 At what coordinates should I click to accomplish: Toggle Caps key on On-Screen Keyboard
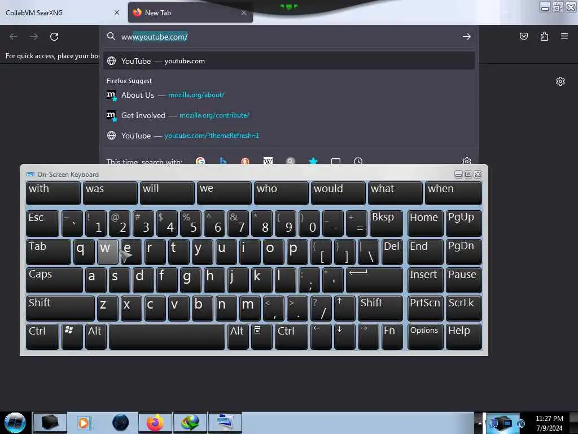[x=54, y=280]
